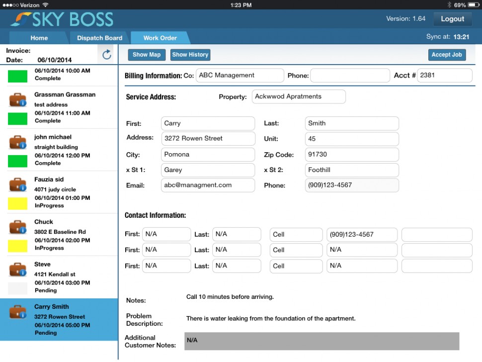
Task: Click the x St 1 field Garey
Action: click(208, 170)
